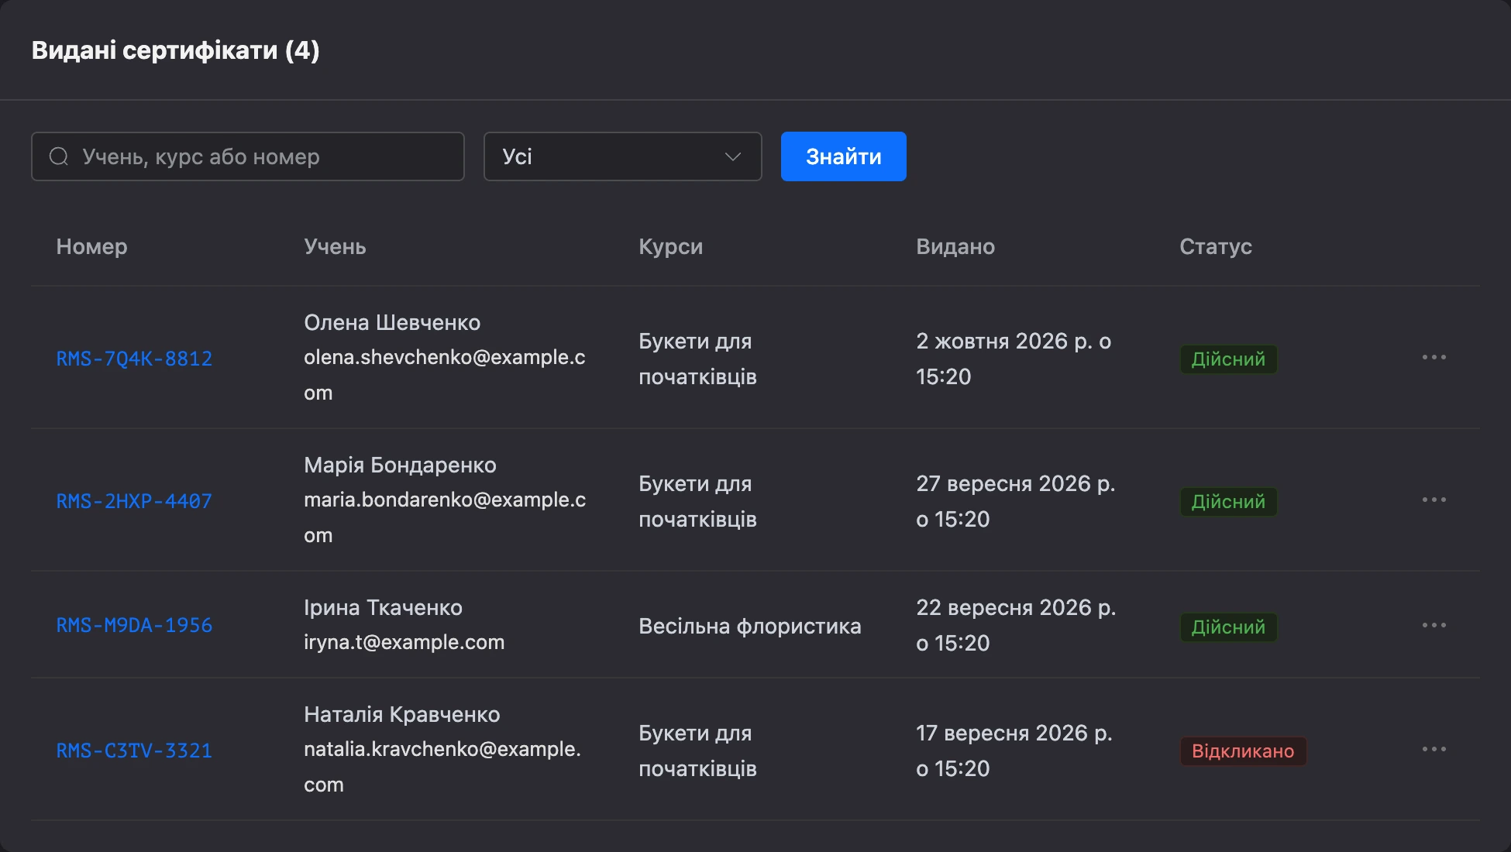Click the Весільна флористика course cell

pos(749,626)
